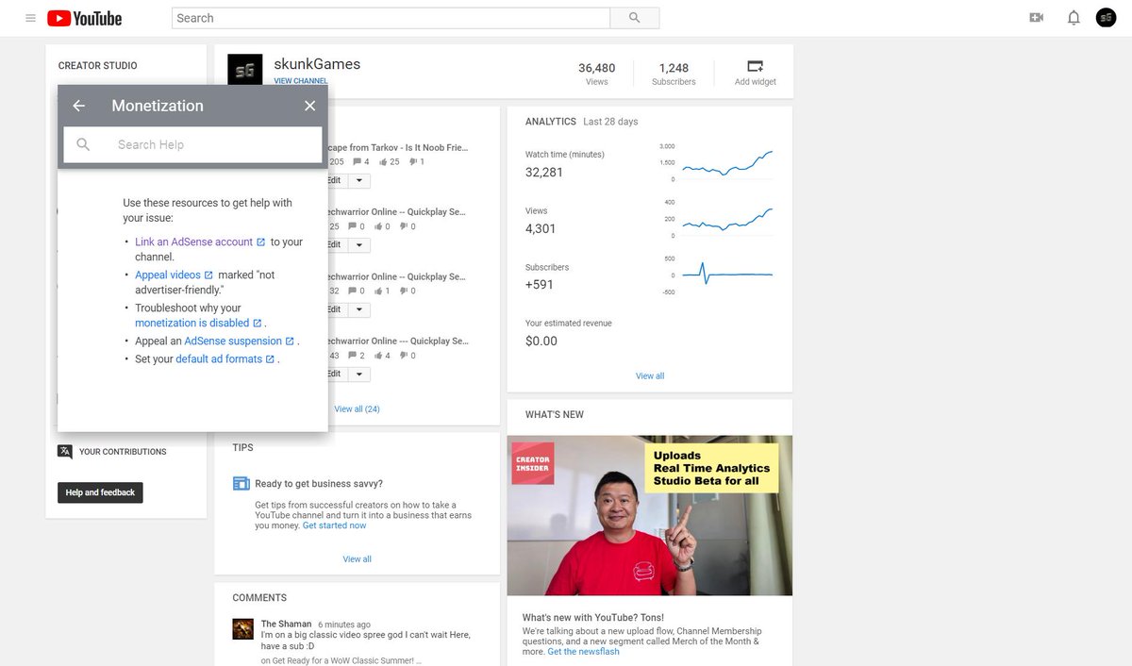
Task: Open Escape from Tarkov video title
Action: point(397,147)
